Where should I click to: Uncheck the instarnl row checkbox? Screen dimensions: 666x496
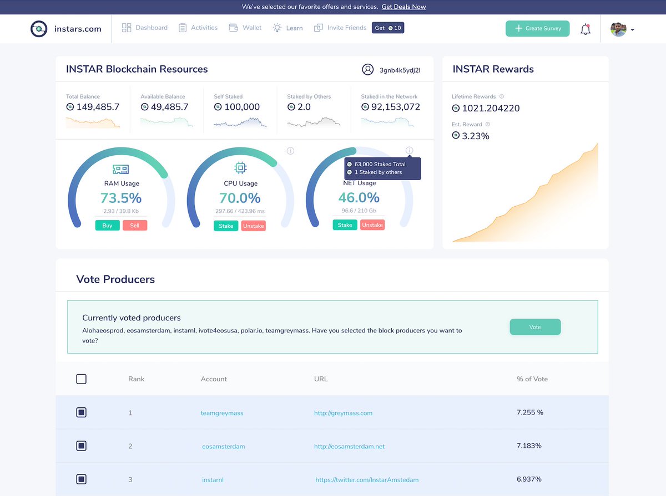(81, 479)
